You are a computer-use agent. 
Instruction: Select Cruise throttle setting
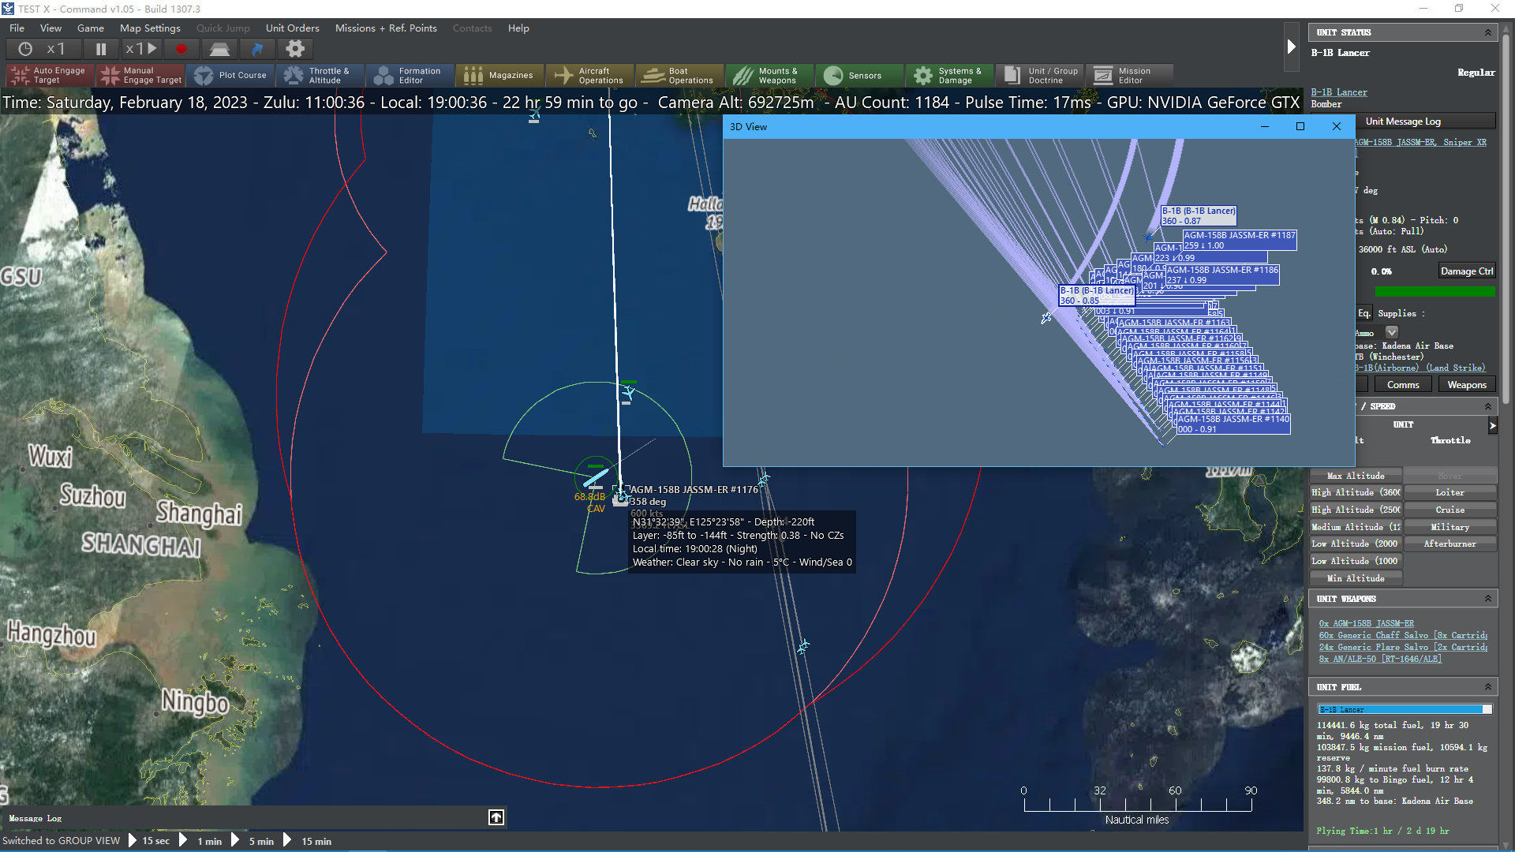pos(1450,510)
